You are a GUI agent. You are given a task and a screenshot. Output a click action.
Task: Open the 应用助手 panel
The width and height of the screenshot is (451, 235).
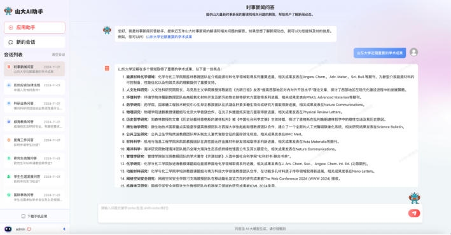[34, 27]
